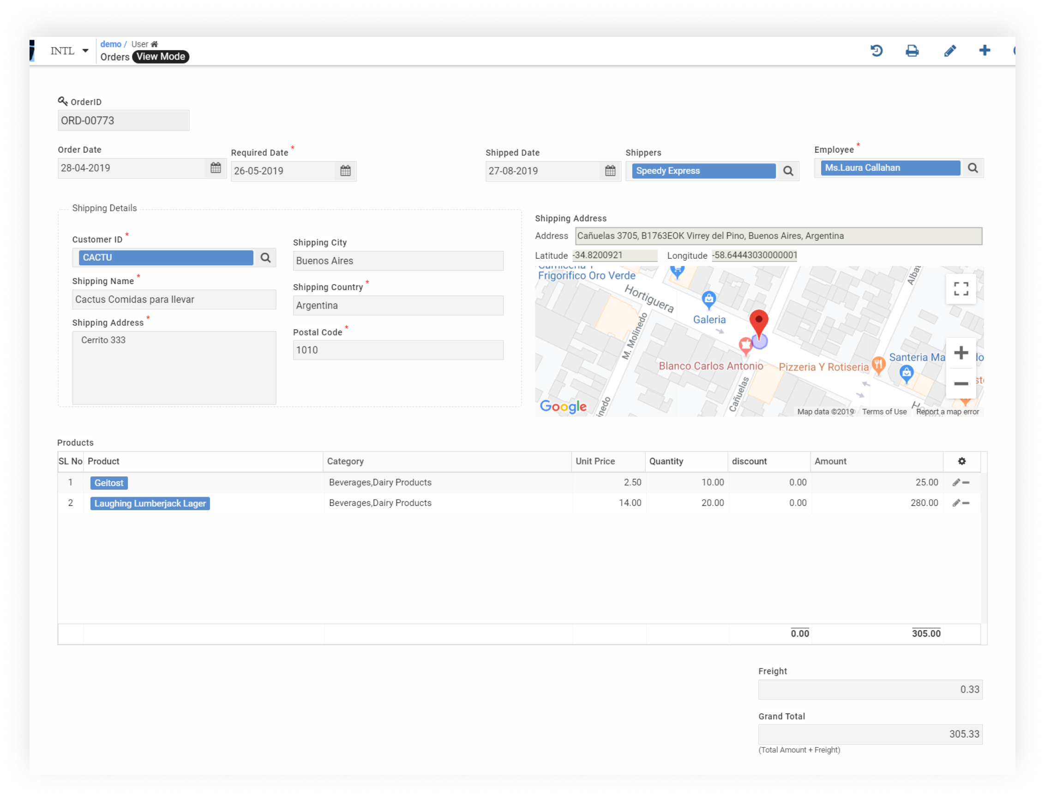Image resolution: width=1045 pixels, height=797 pixels.
Task: Search Shippers with magnifier icon
Action: pos(788,171)
